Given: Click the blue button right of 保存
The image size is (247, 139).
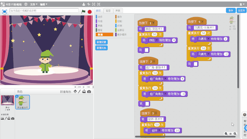Looking at the screenshot, I should coord(241,10).
